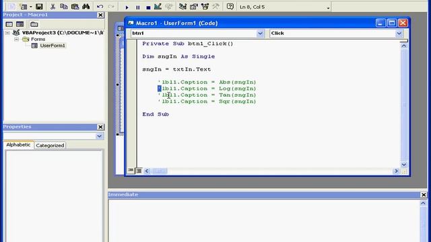Click the View Code icon in Project panel
431x242 pixels.
tap(9, 24)
